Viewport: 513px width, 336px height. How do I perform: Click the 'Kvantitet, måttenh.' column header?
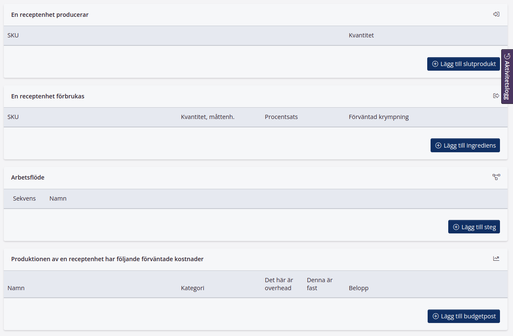coord(207,117)
